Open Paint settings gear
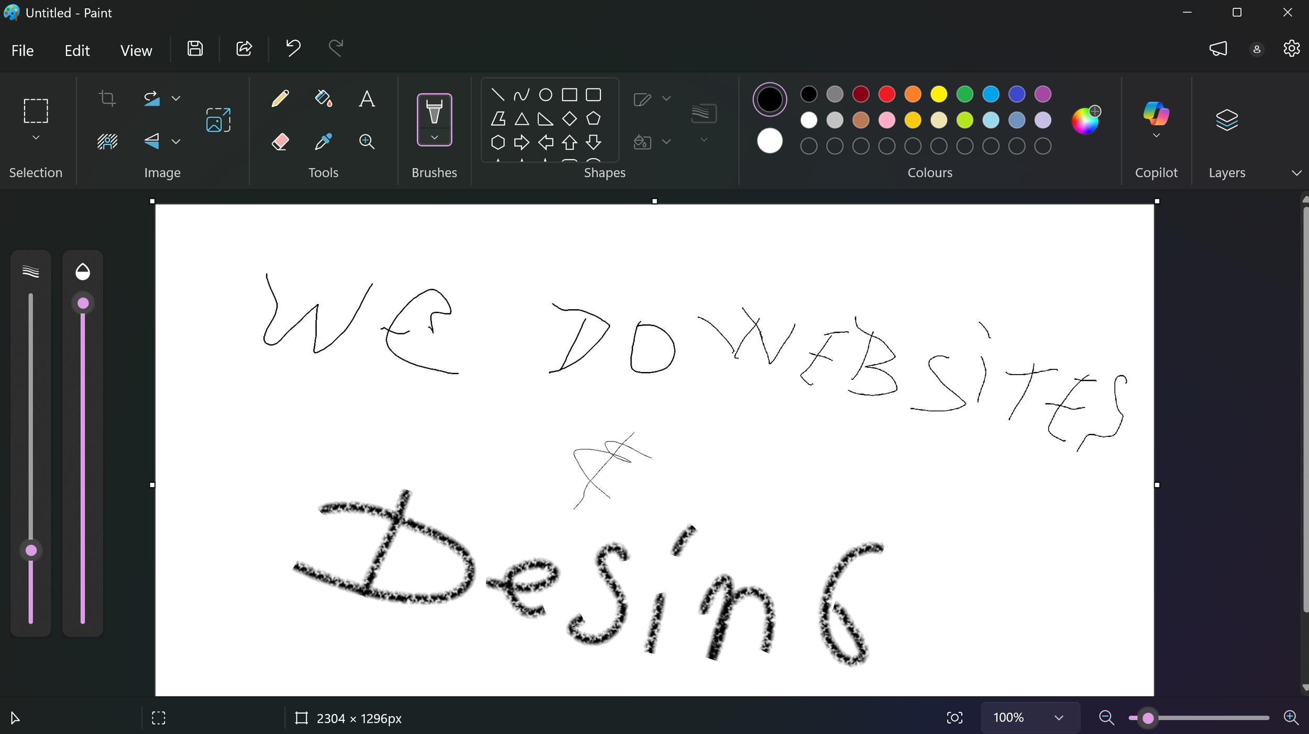 point(1291,49)
